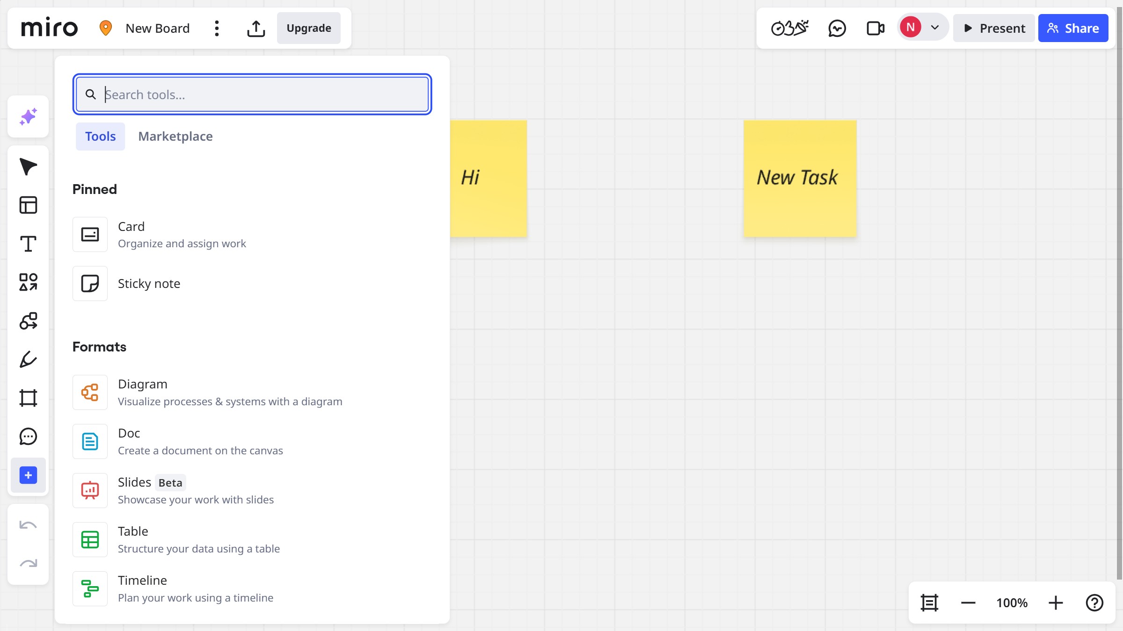This screenshot has width=1123, height=631.
Task: Select the Frame tool
Action: tap(28, 398)
